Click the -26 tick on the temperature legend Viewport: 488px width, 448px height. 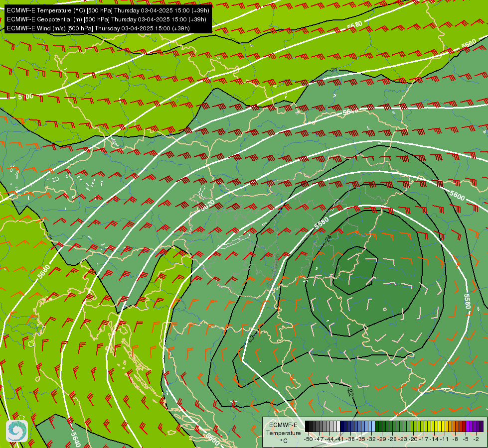click(392, 440)
